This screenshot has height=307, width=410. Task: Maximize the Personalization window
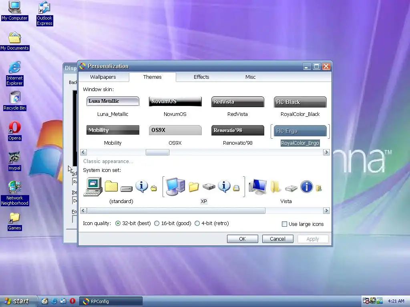tap(316, 67)
